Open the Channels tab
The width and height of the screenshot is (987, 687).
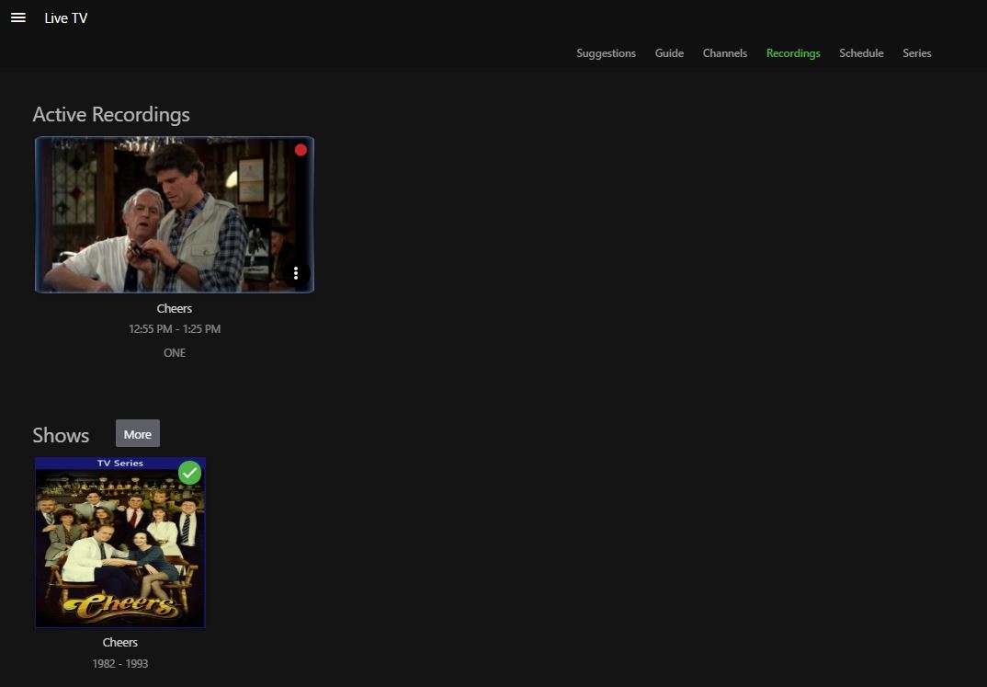[x=725, y=53]
